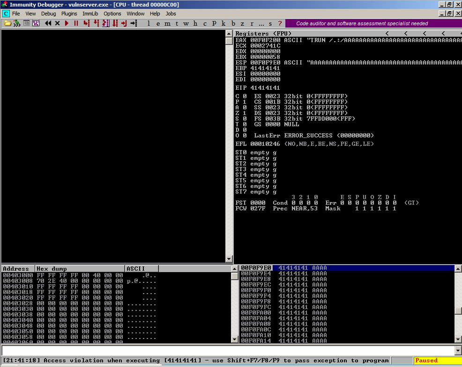Image resolution: width=462 pixels, height=367 pixels.
Task: Click the Hex dump column header
Action: tap(80, 268)
